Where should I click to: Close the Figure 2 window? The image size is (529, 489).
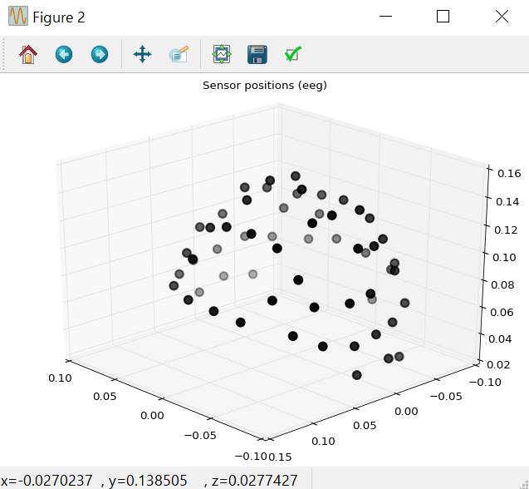tap(501, 17)
